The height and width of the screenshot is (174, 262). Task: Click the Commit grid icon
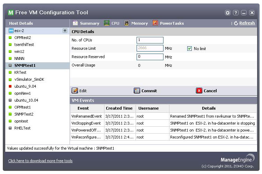(x=137, y=91)
